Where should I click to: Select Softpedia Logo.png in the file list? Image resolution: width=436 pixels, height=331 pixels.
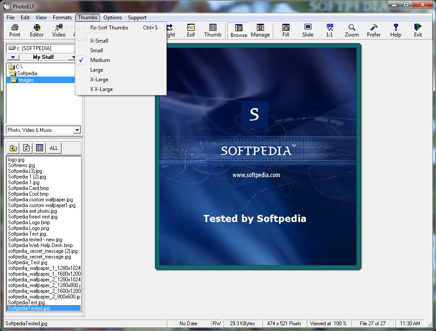click(28, 228)
